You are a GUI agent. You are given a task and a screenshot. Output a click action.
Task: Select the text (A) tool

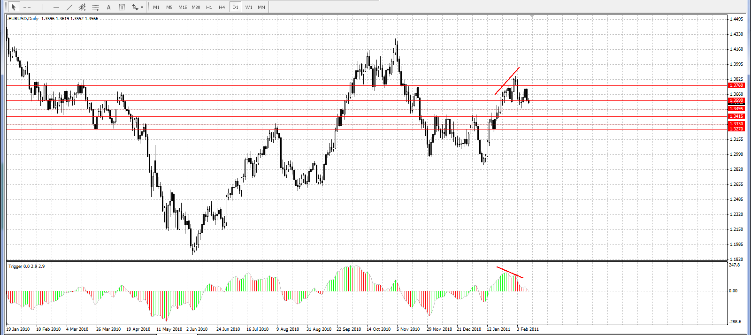tap(109, 7)
